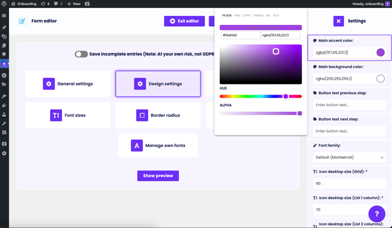The height and width of the screenshot is (228, 392).
Task: Open Dashboard in the WordPress sidebar
Action: tap(4, 15)
